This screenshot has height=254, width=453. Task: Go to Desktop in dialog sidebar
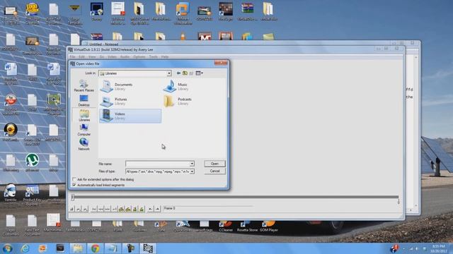(x=84, y=101)
